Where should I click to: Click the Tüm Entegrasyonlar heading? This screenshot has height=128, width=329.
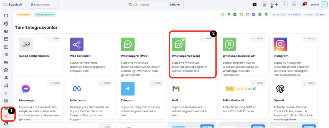coord(36,28)
